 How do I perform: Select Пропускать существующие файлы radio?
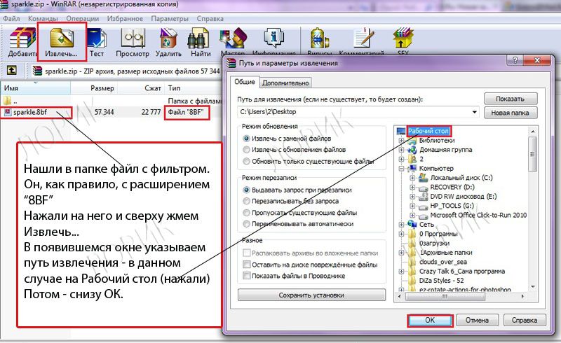pyautogui.click(x=246, y=213)
